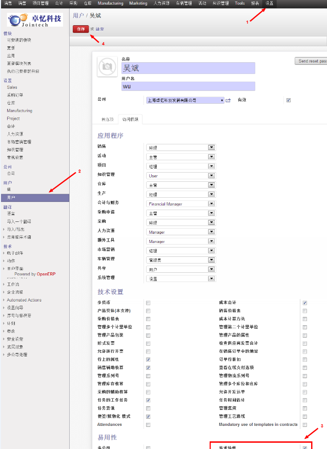Viewport: 327px width, 449px height.
Task: Enable the Attendances checkbox
Action: (148, 425)
